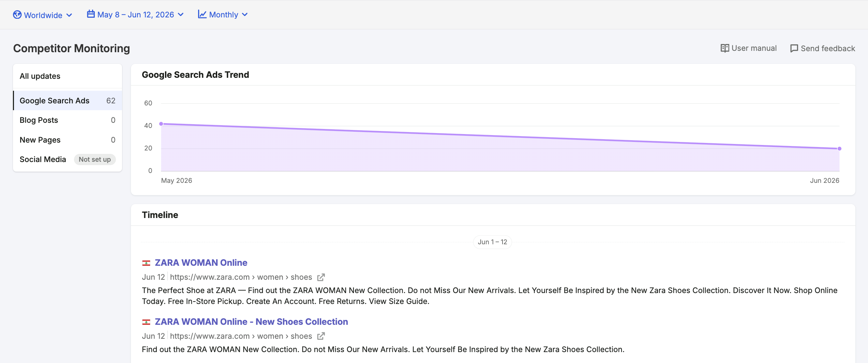Expand the Worldwide region dropdown chevron
This screenshot has height=363, width=868.
(69, 15)
